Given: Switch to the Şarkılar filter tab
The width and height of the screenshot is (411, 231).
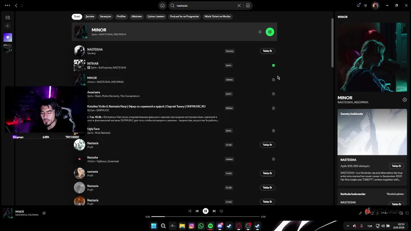Looking at the screenshot, I should 90,16.
